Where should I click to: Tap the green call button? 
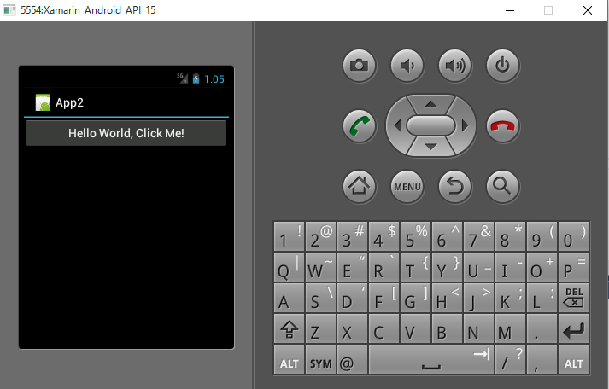(x=360, y=126)
